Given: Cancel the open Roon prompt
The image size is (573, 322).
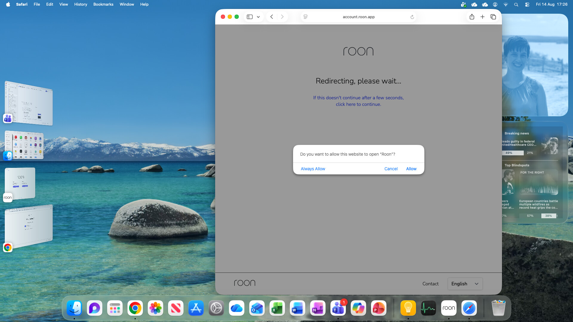Looking at the screenshot, I should click(x=391, y=169).
